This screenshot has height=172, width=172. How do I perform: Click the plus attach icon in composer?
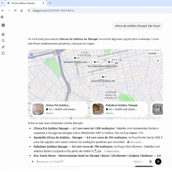[x=33, y=162]
